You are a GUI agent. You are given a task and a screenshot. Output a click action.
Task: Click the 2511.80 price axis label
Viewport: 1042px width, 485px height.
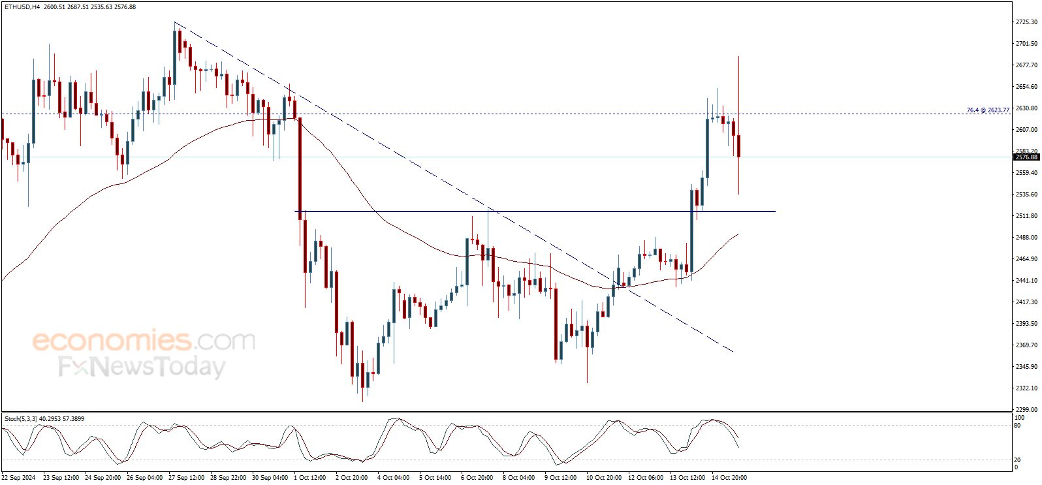[x=1026, y=216]
